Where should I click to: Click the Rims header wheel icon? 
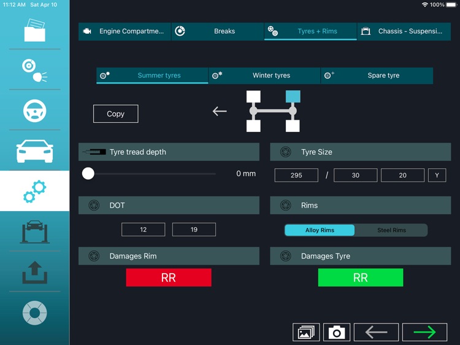[x=286, y=205]
